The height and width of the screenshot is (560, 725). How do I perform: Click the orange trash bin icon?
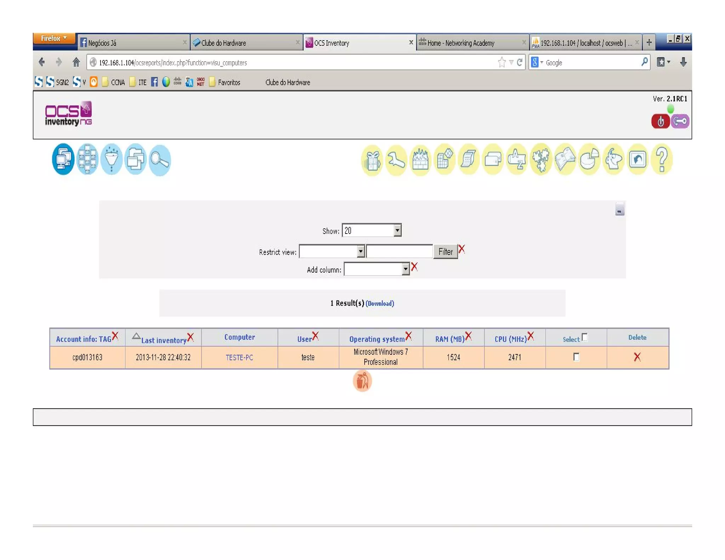362,381
